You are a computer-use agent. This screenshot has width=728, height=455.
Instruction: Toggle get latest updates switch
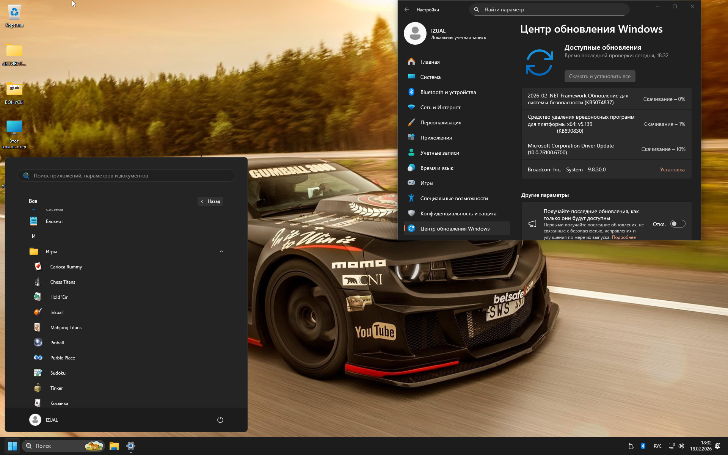pos(678,224)
